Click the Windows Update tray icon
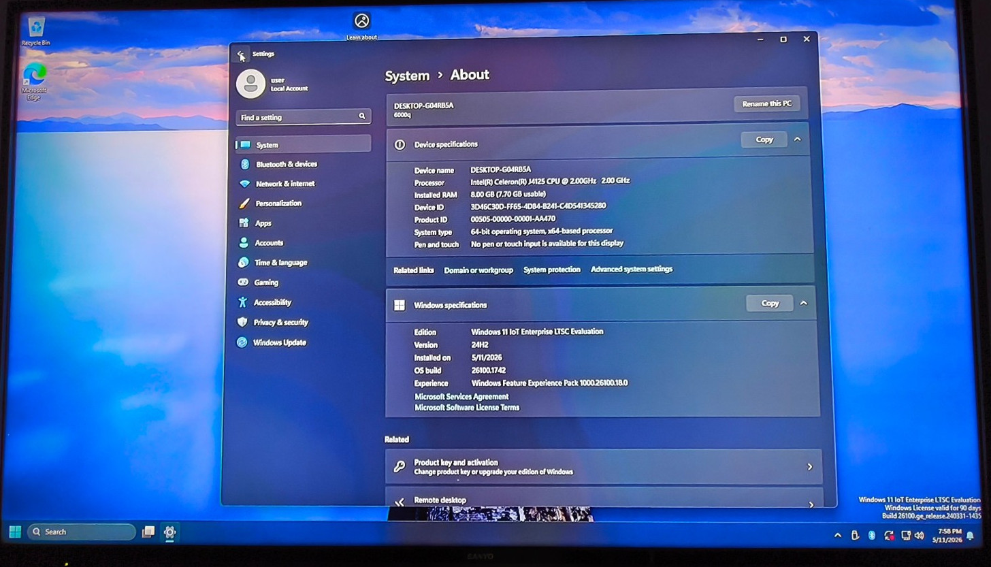The width and height of the screenshot is (991, 567). [x=888, y=536]
